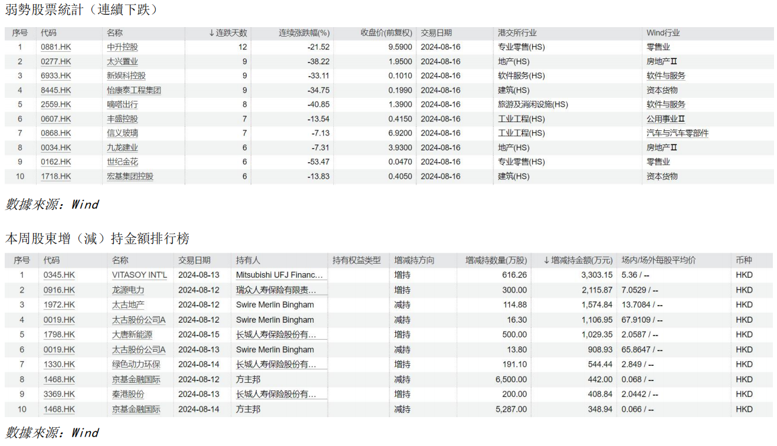Open stock code 2559.HK link

pos(56,104)
